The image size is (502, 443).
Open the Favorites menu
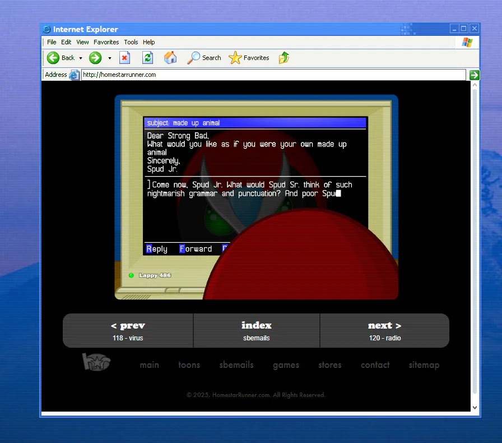(106, 42)
